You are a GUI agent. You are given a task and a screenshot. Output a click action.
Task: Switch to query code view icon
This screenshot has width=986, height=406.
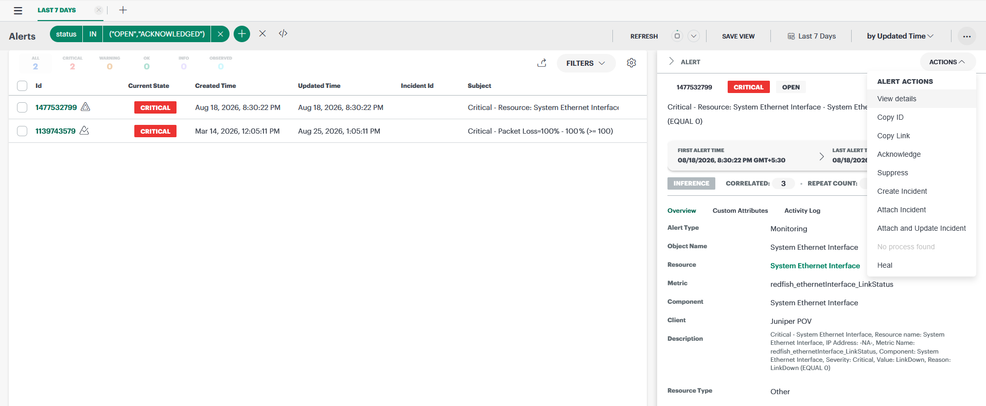tap(283, 33)
